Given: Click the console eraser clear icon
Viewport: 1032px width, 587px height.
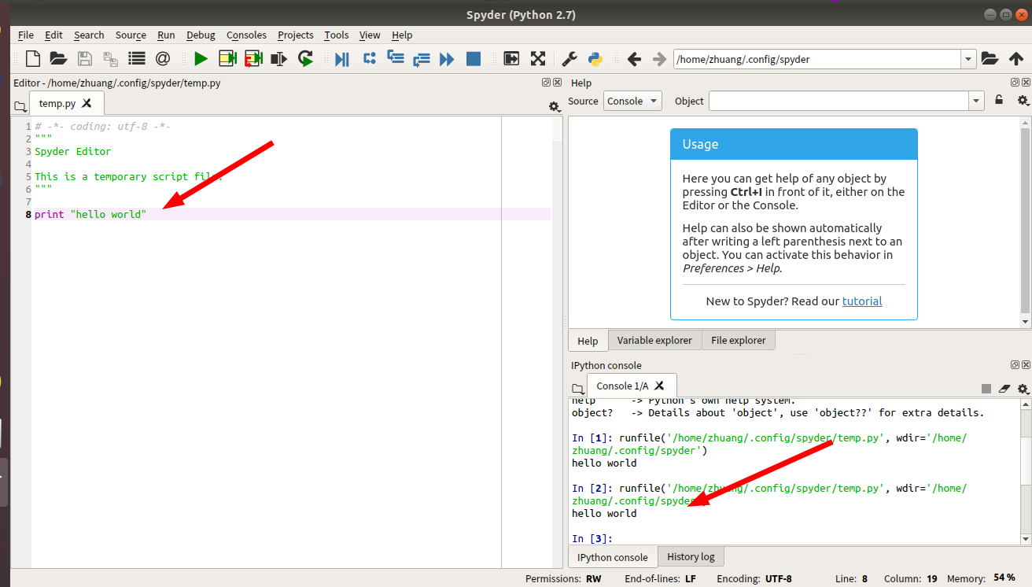Looking at the screenshot, I should pos(1004,389).
